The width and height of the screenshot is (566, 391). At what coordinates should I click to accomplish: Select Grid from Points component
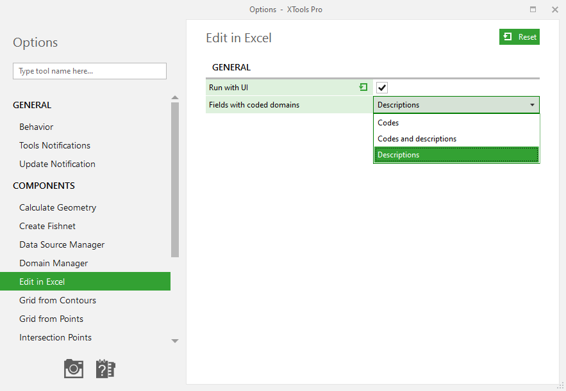coord(51,319)
